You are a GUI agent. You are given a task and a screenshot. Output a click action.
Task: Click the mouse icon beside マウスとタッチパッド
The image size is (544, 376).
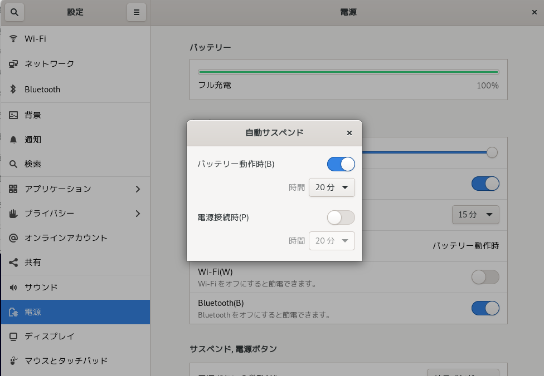tap(13, 361)
